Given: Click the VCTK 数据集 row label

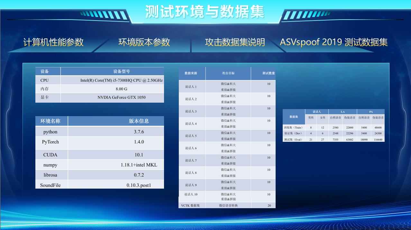Looking at the screenshot, I should pyautogui.click(x=190, y=205).
